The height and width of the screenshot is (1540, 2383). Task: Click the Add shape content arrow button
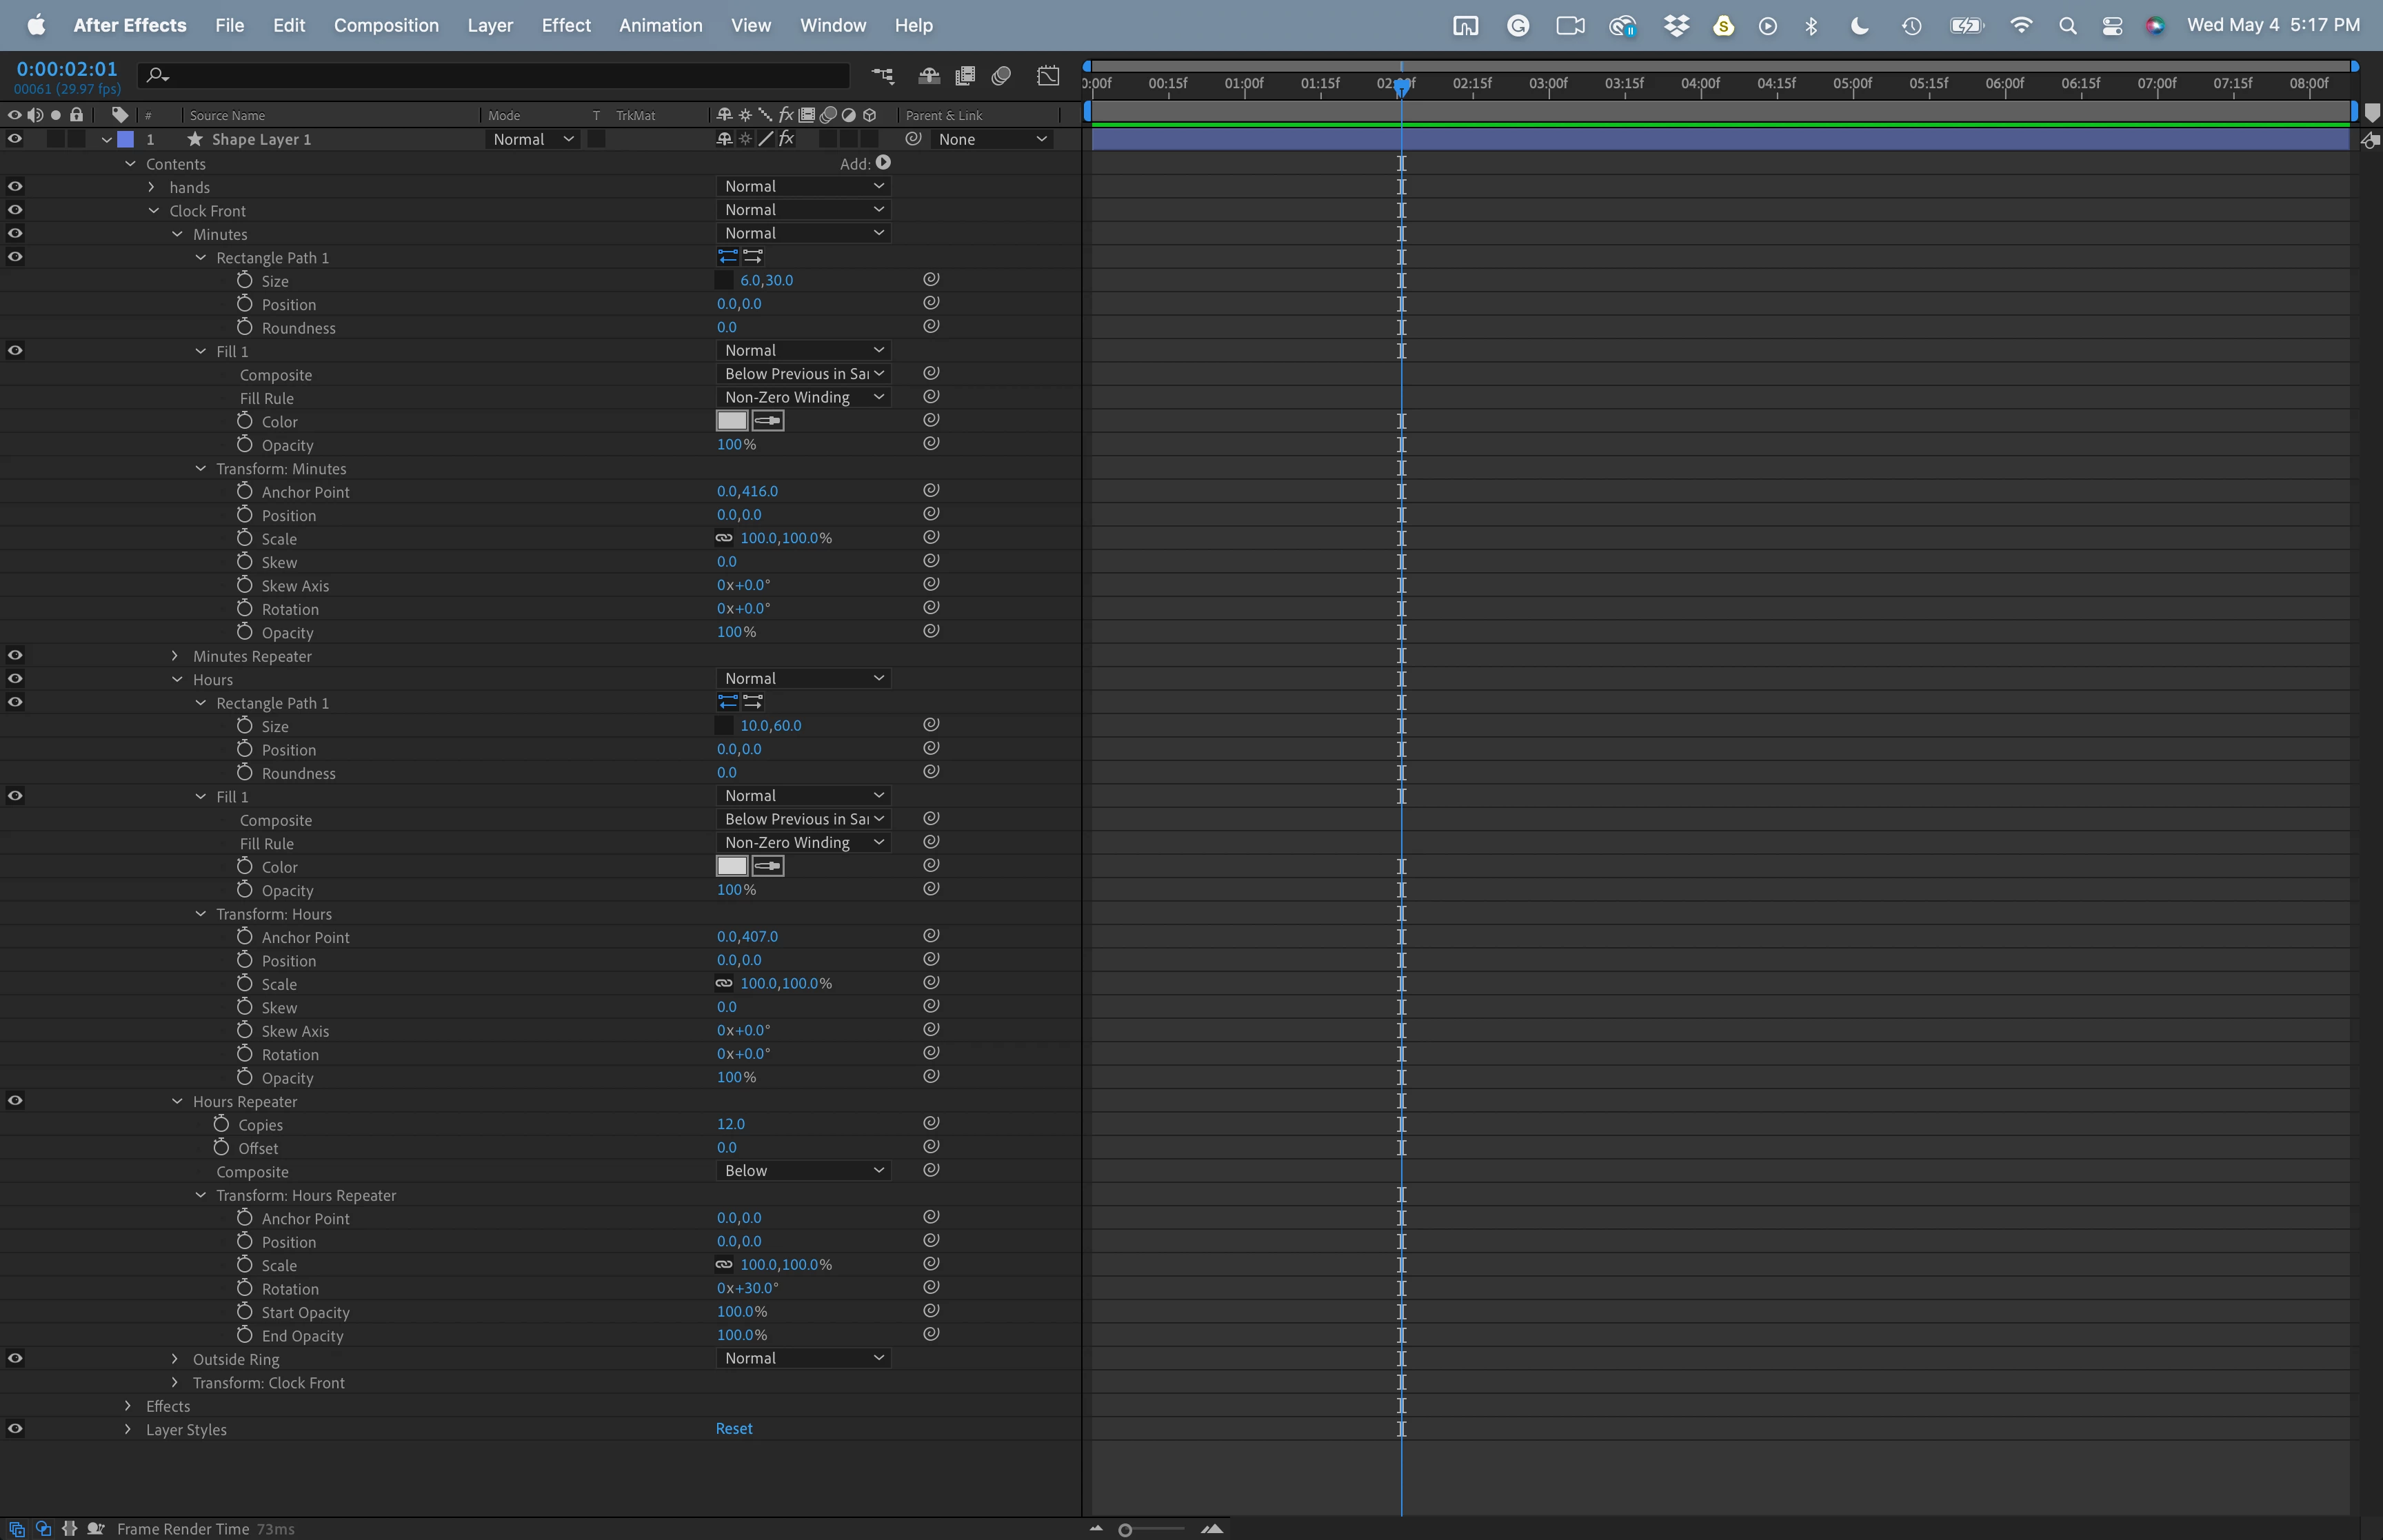(x=883, y=163)
